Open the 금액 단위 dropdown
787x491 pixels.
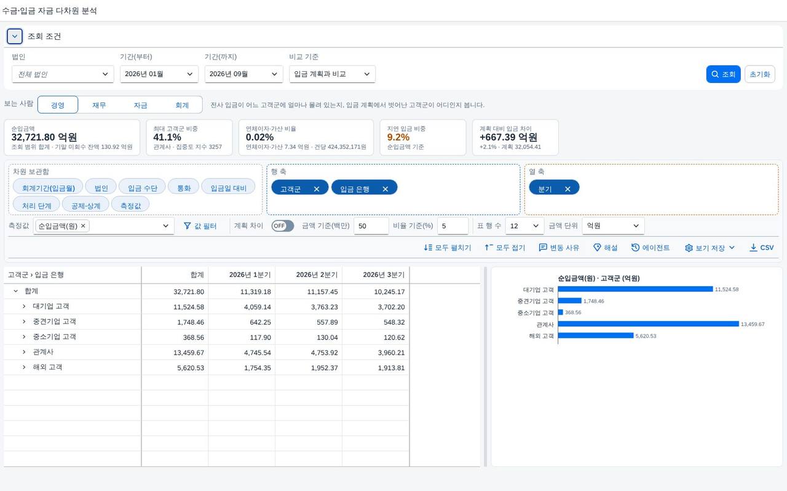(x=614, y=226)
